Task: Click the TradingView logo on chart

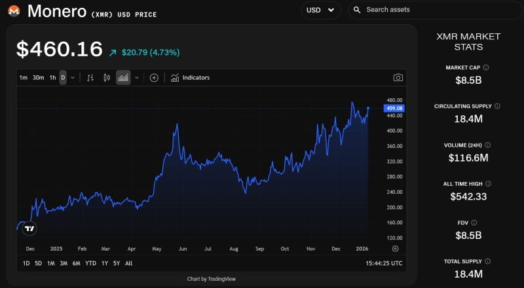Action: [29, 228]
